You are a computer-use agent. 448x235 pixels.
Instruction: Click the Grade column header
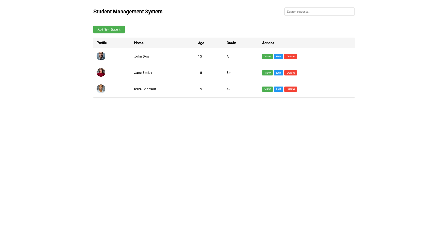click(x=231, y=43)
